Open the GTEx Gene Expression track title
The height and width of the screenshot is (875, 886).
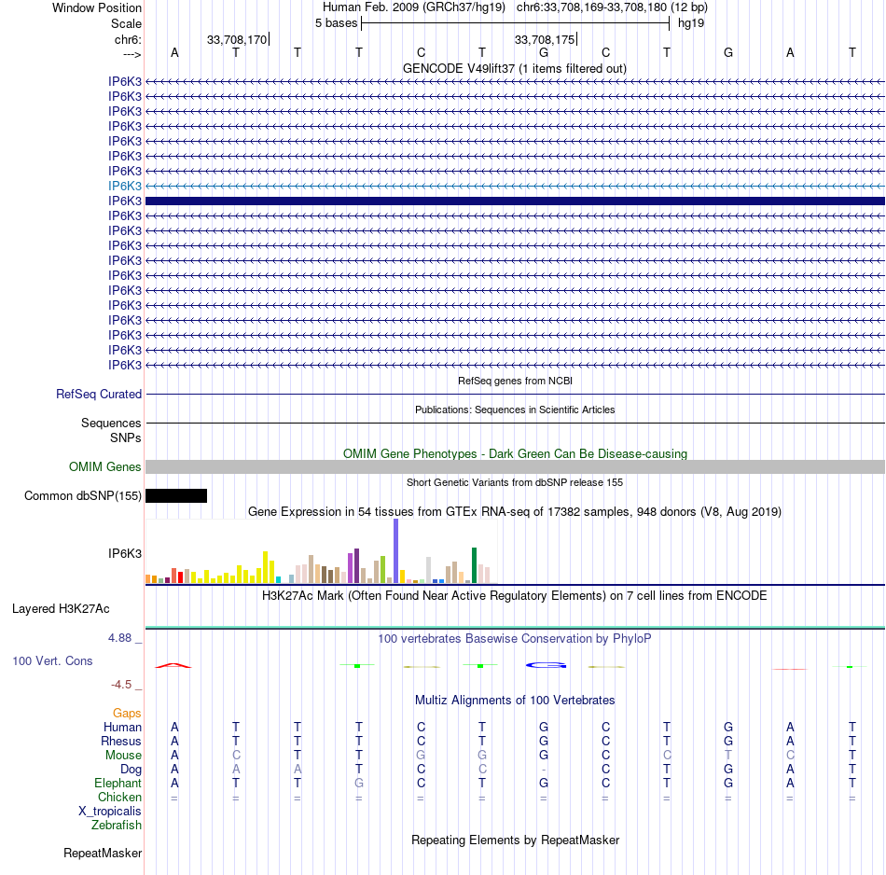[515, 511]
